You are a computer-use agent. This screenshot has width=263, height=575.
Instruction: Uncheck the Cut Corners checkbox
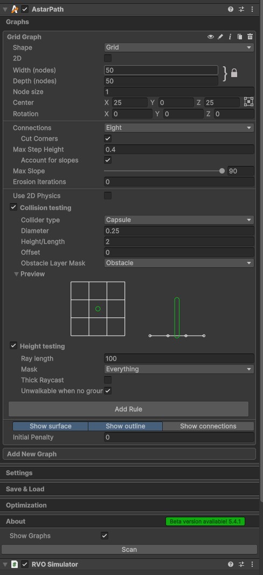click(x=108, y=138)
